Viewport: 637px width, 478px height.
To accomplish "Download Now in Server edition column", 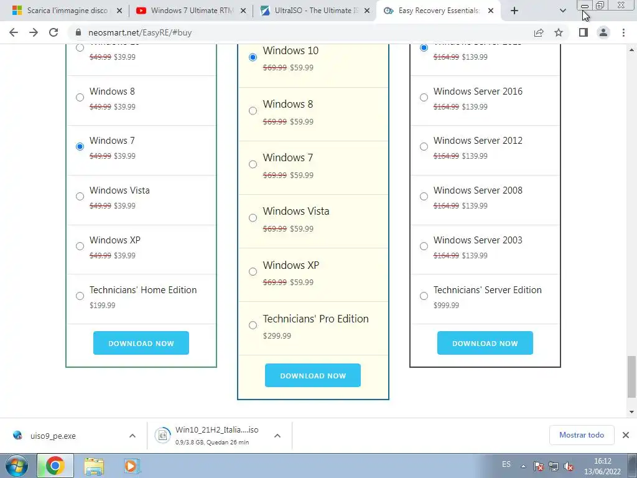I will [485, 343].
